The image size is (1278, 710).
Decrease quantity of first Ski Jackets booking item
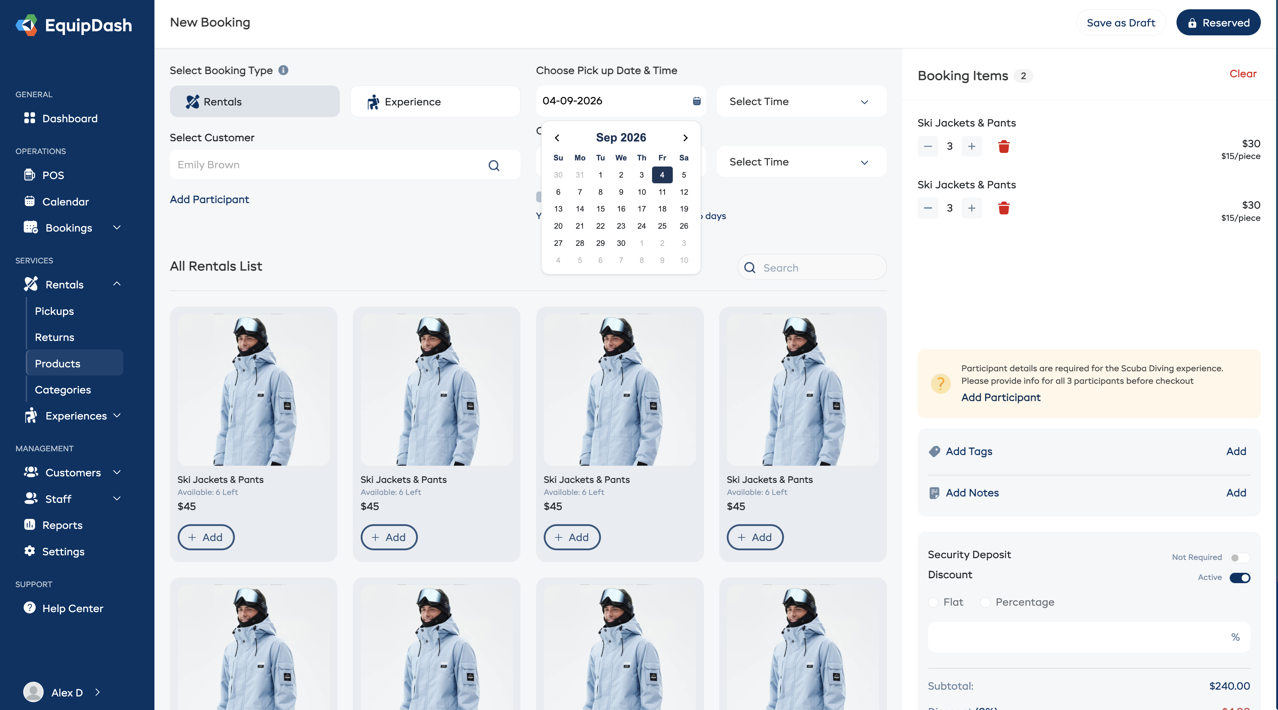coord(928,146)
